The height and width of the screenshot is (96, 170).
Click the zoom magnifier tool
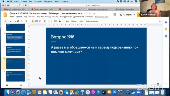click(26, 21)
